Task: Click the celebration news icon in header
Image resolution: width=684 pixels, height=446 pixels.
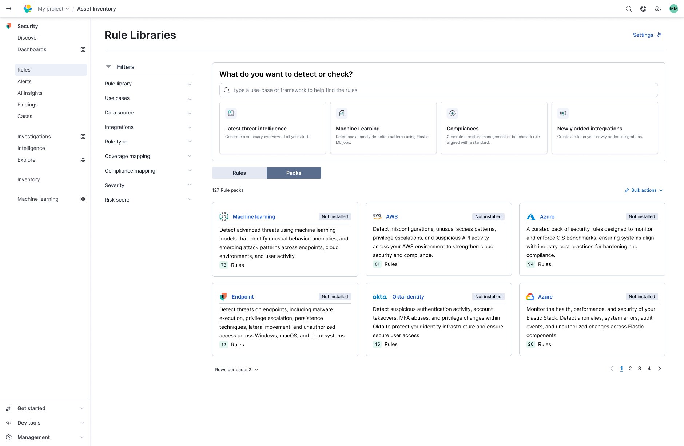Action: coord(658,9)
